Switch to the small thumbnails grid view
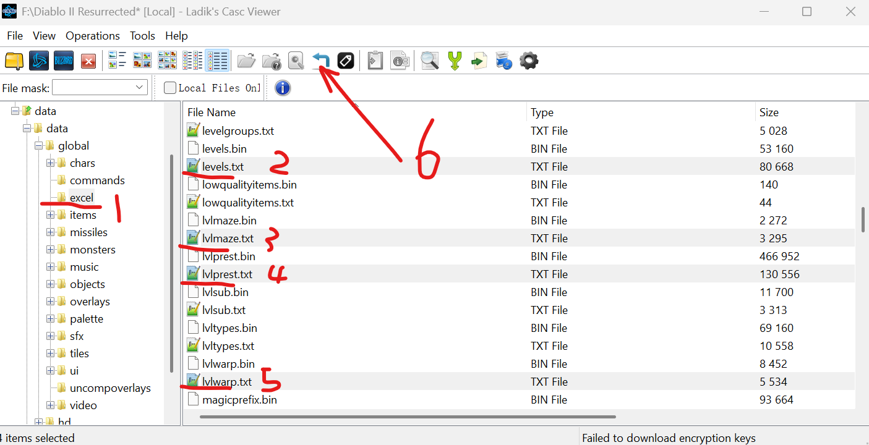869x445 pixels. [167, 61]
